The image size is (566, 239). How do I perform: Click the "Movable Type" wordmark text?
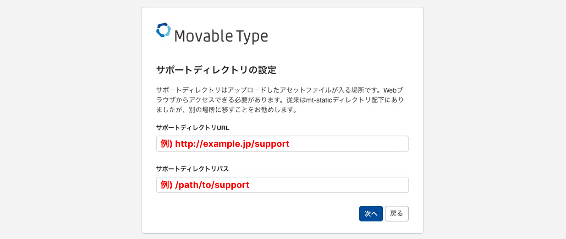(x=221, y=36)
